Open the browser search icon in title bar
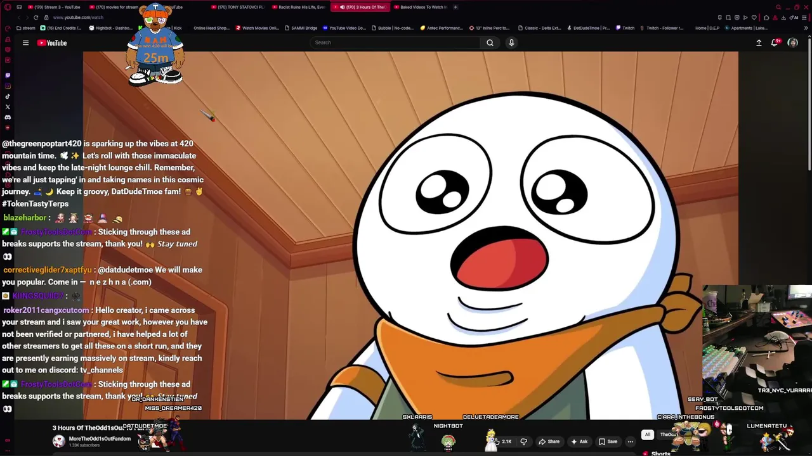Image resolution: width=812 pixels, height=456 pixels. tap(778, 7)
